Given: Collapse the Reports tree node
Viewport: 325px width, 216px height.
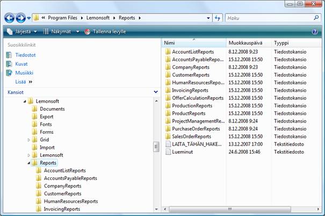Looking at the screenshot, I should (x=29, y=163).
